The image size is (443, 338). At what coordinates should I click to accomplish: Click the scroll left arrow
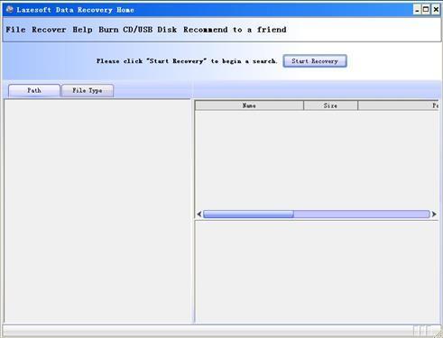point(199,215)
